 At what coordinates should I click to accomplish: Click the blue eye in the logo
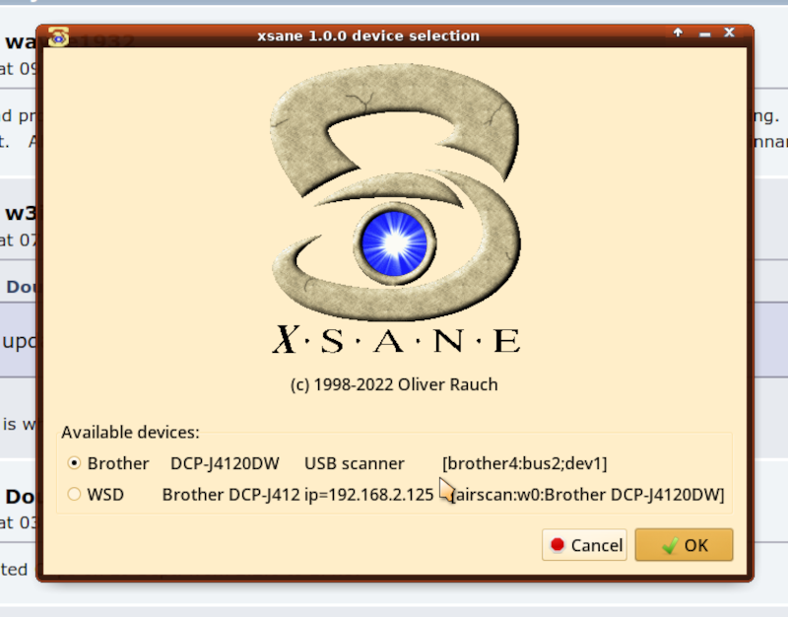(x=394, y=241)
